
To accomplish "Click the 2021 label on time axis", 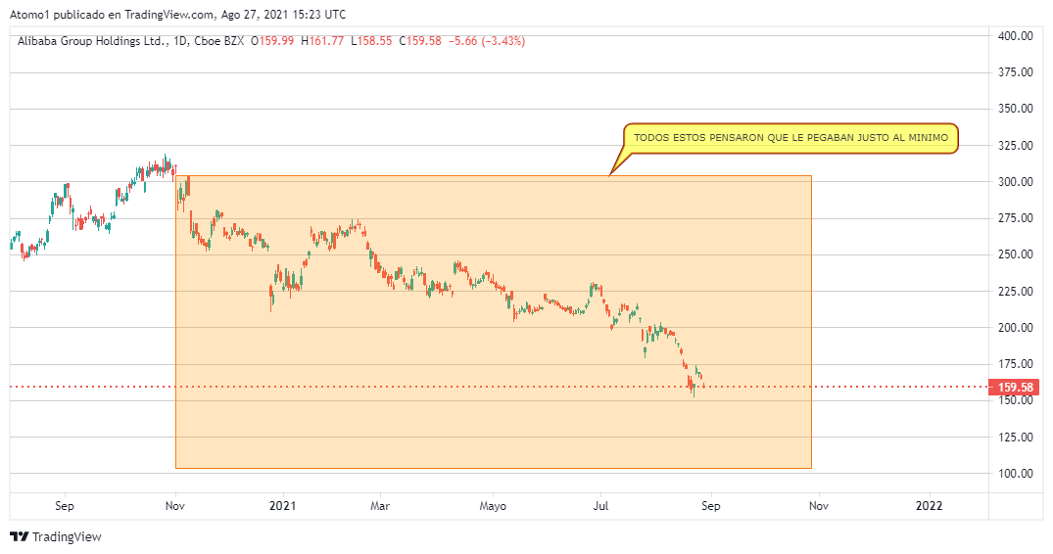I will (283, 506).
